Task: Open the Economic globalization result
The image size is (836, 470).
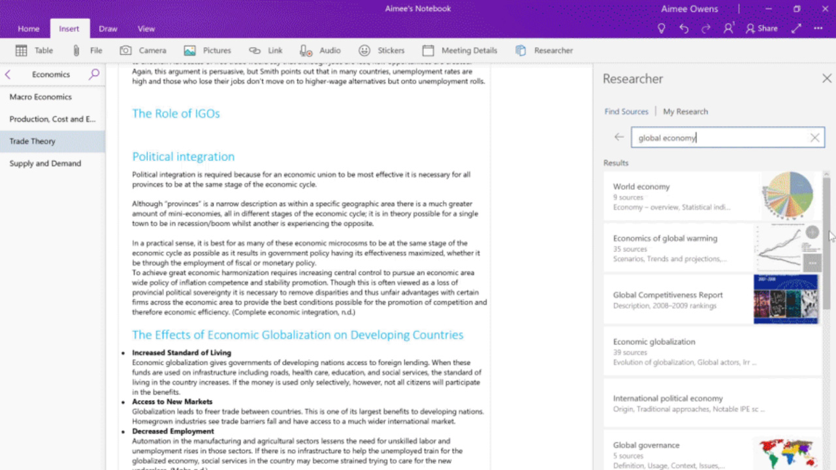Action: coord(713,351)
